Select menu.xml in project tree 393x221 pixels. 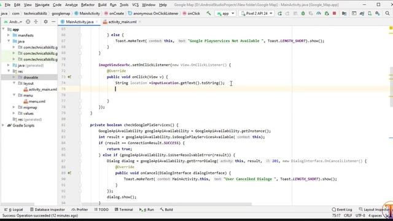34,101
